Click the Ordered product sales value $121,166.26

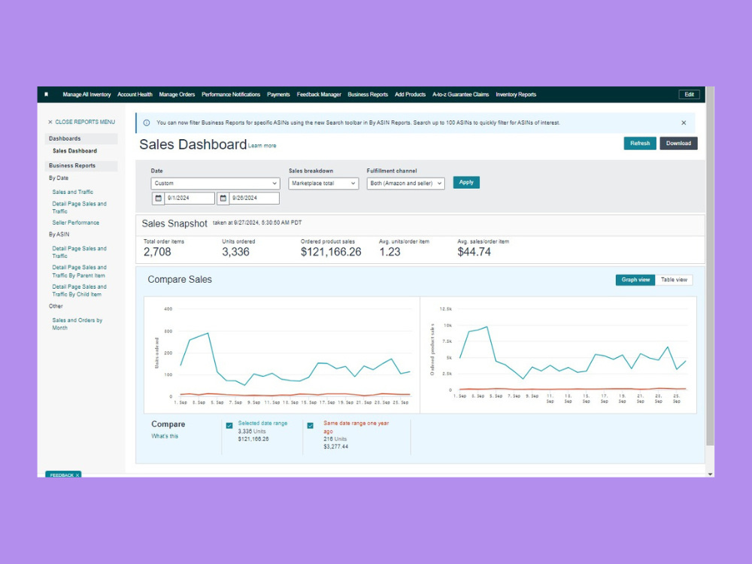[331, 252]
